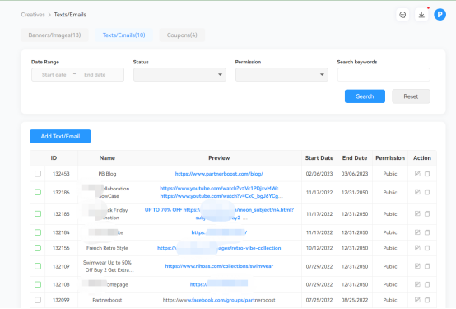Open the download icon in header

[x=421, y=15]
